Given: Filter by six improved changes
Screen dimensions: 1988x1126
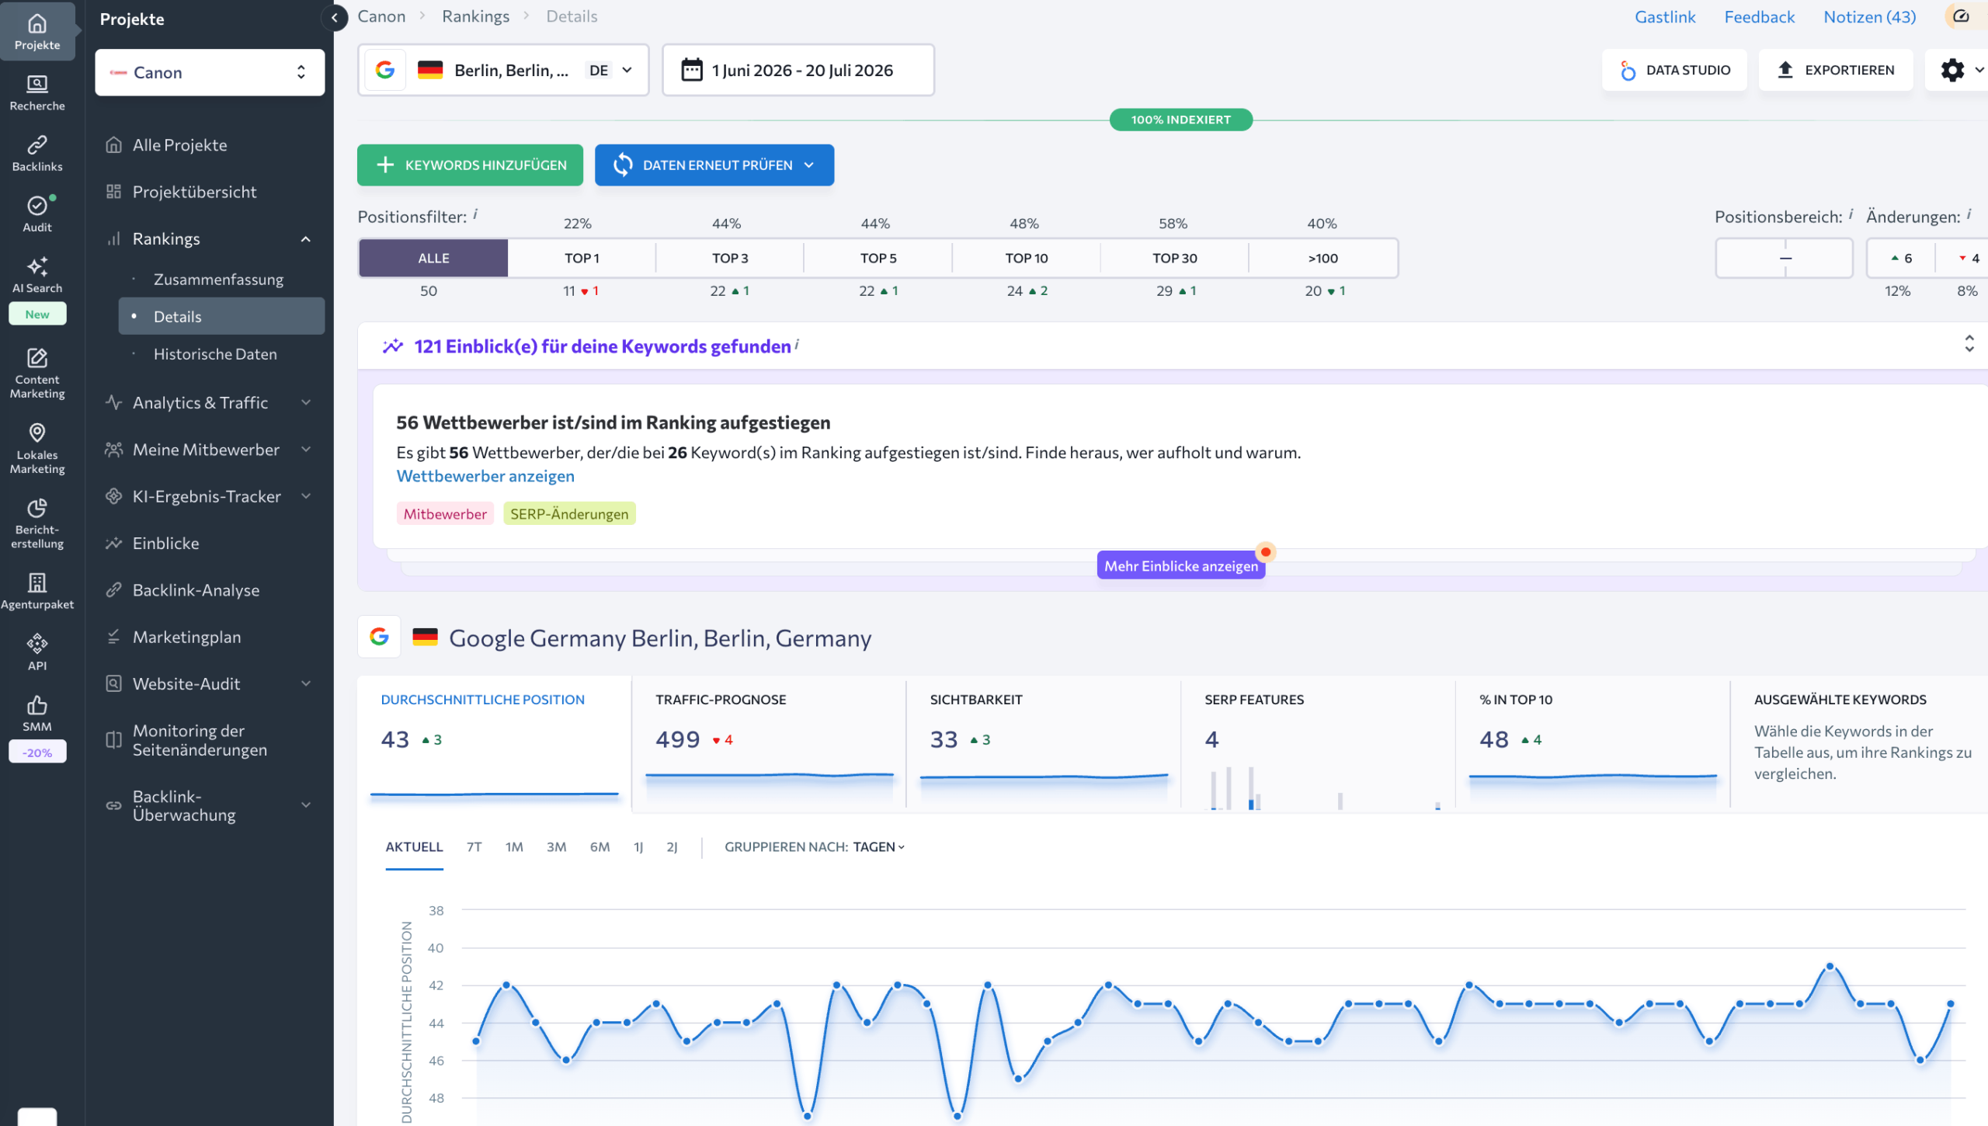Looking at the screenshot, I should pos(1901,258).
